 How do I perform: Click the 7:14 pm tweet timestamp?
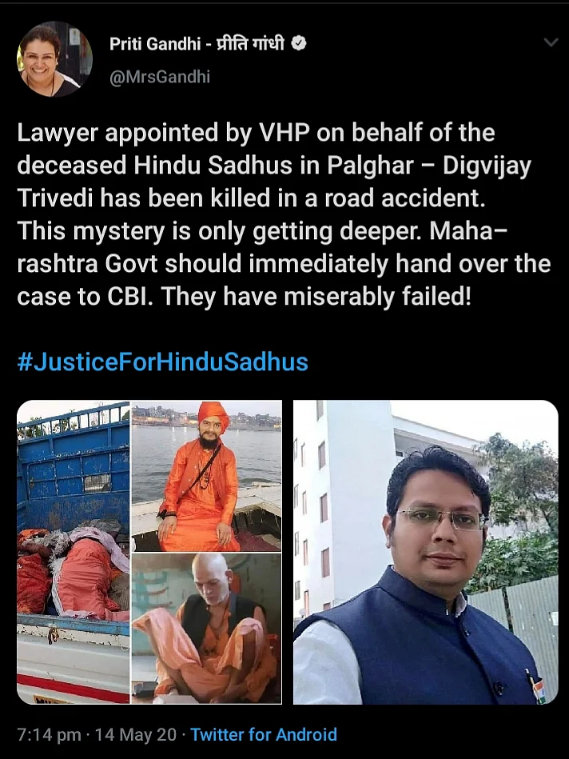(49, 734)
